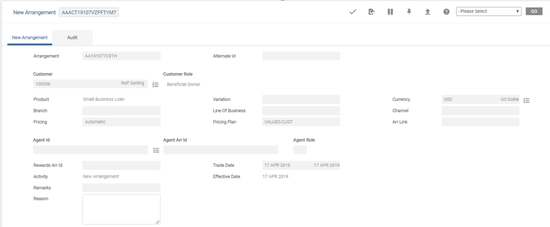Click the pin icon in toolbar
This screenshot has height=227, width=550.
[409, 12]
